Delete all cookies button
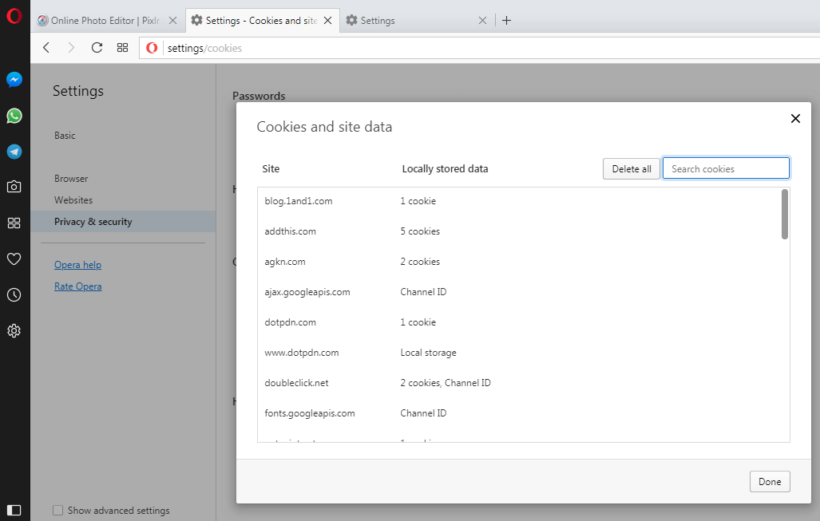The width and height of the screenshot is (820, 521). [632, 169]
